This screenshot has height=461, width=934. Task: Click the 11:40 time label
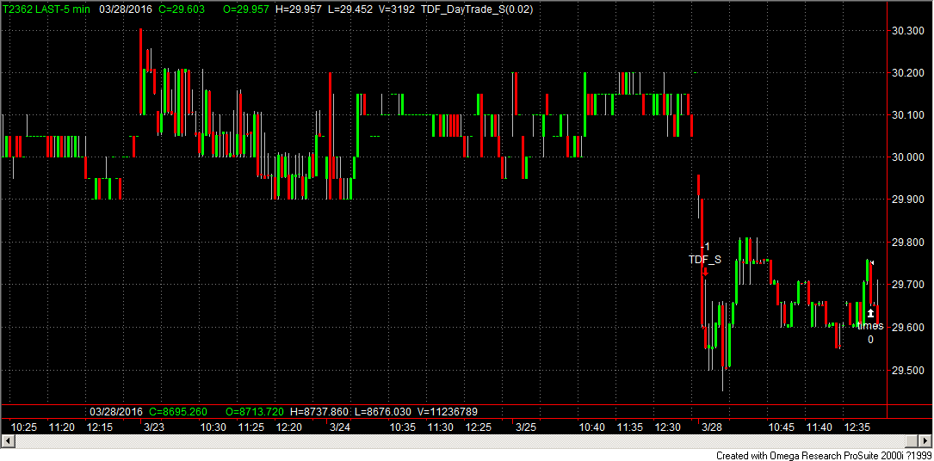click(x=820, y=427)
